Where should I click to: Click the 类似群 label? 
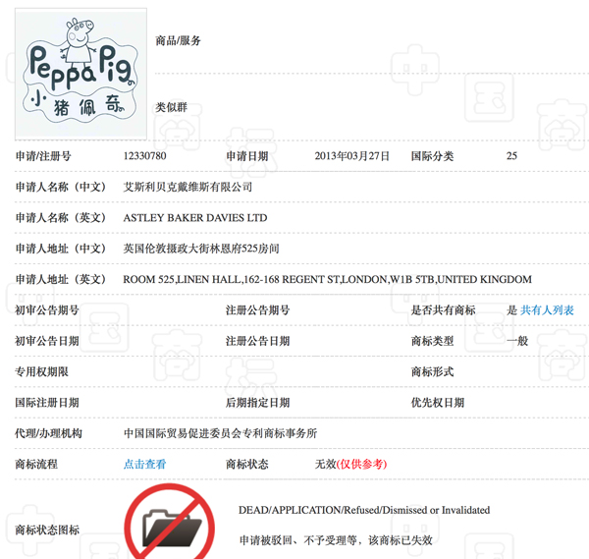[x=171, y=107]
